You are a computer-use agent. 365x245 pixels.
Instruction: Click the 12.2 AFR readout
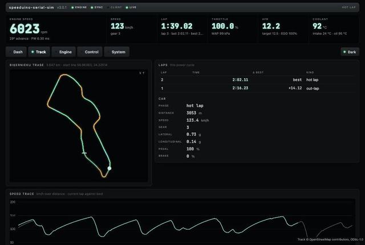point(271,26)
